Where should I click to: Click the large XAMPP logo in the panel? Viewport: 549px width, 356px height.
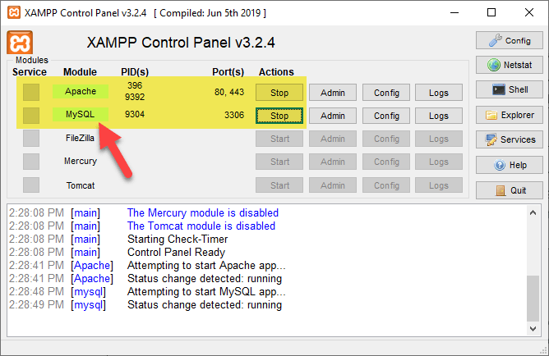tap(20, 43)
